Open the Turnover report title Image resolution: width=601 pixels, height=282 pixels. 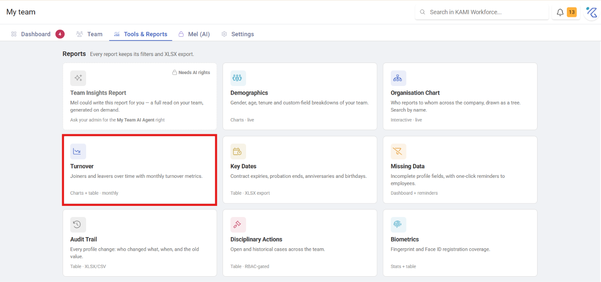coord(82,166)
